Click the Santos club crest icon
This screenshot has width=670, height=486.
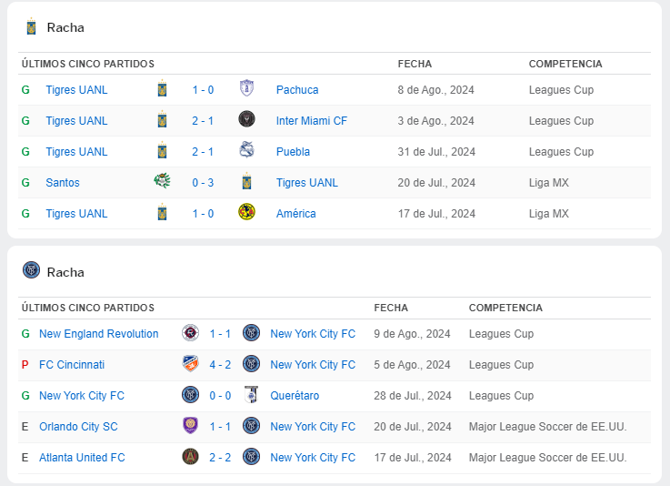(x=162, y=182)
